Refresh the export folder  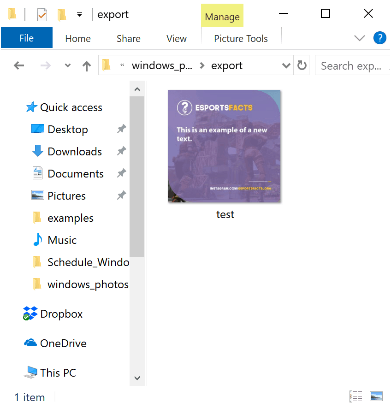point(302,65)
